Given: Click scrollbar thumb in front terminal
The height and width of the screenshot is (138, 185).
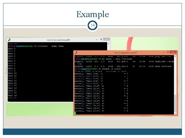Looking at the screenshot, I should point(175,103).
